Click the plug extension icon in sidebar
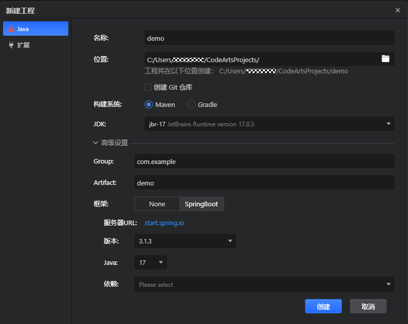Viewport: 408px width, 324px height. (11, 45)
